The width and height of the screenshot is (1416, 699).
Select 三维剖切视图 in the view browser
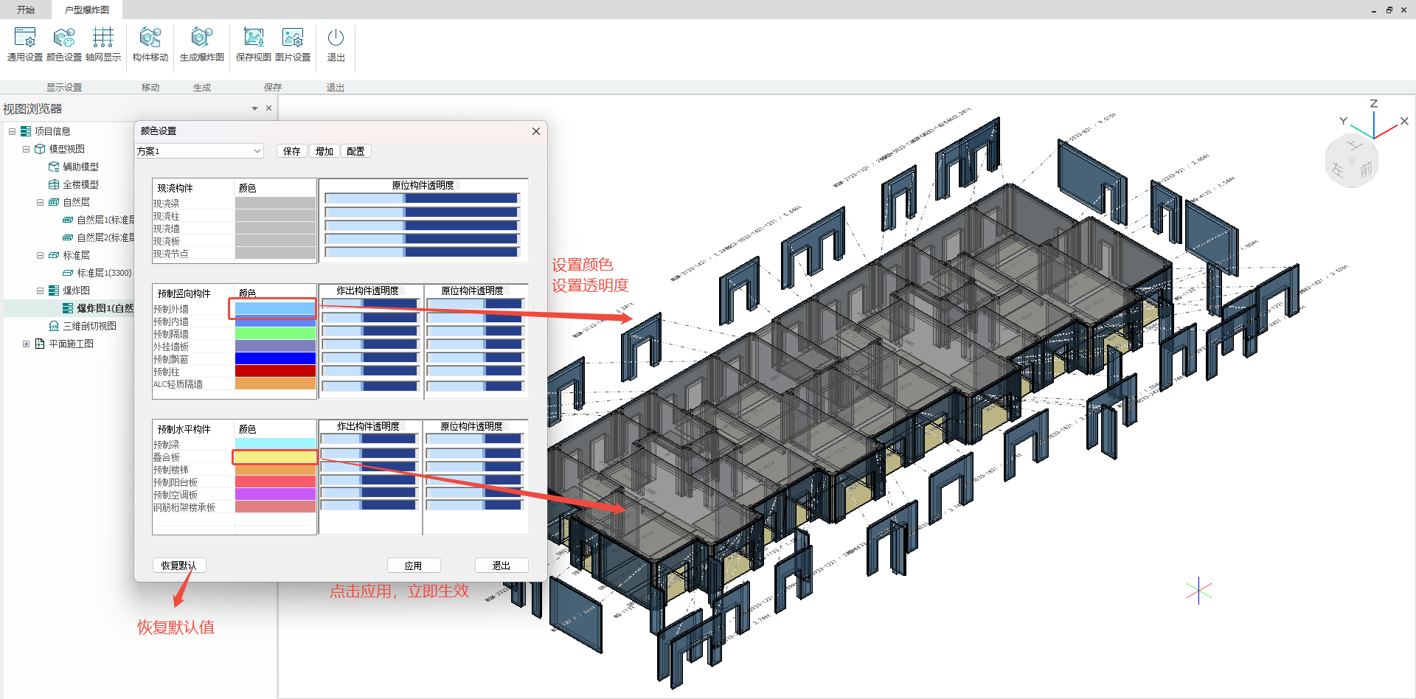tap(89, 326)
